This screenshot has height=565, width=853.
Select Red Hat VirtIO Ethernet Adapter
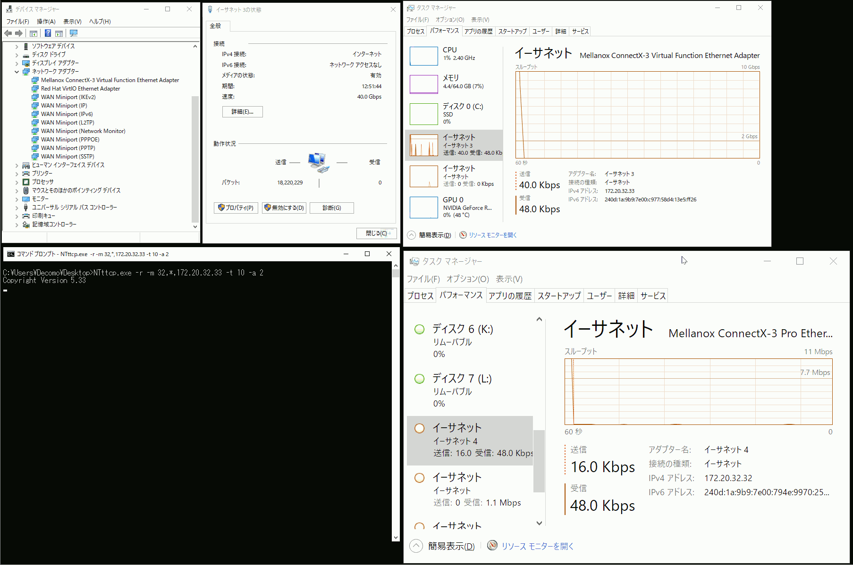coord(80,89)
